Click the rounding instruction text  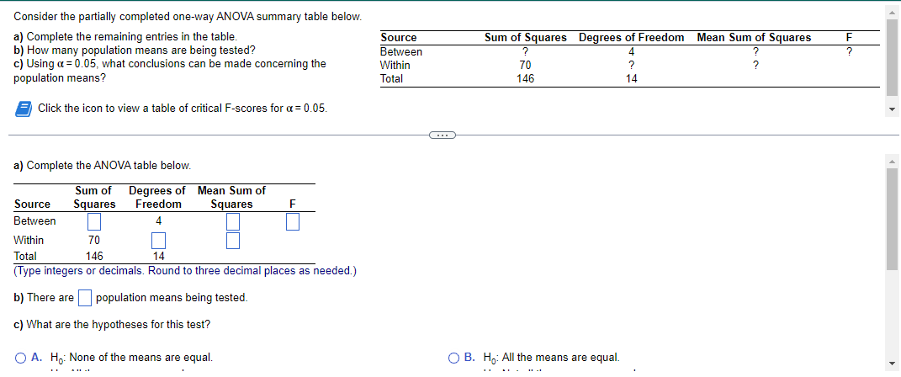coord(185,271)
